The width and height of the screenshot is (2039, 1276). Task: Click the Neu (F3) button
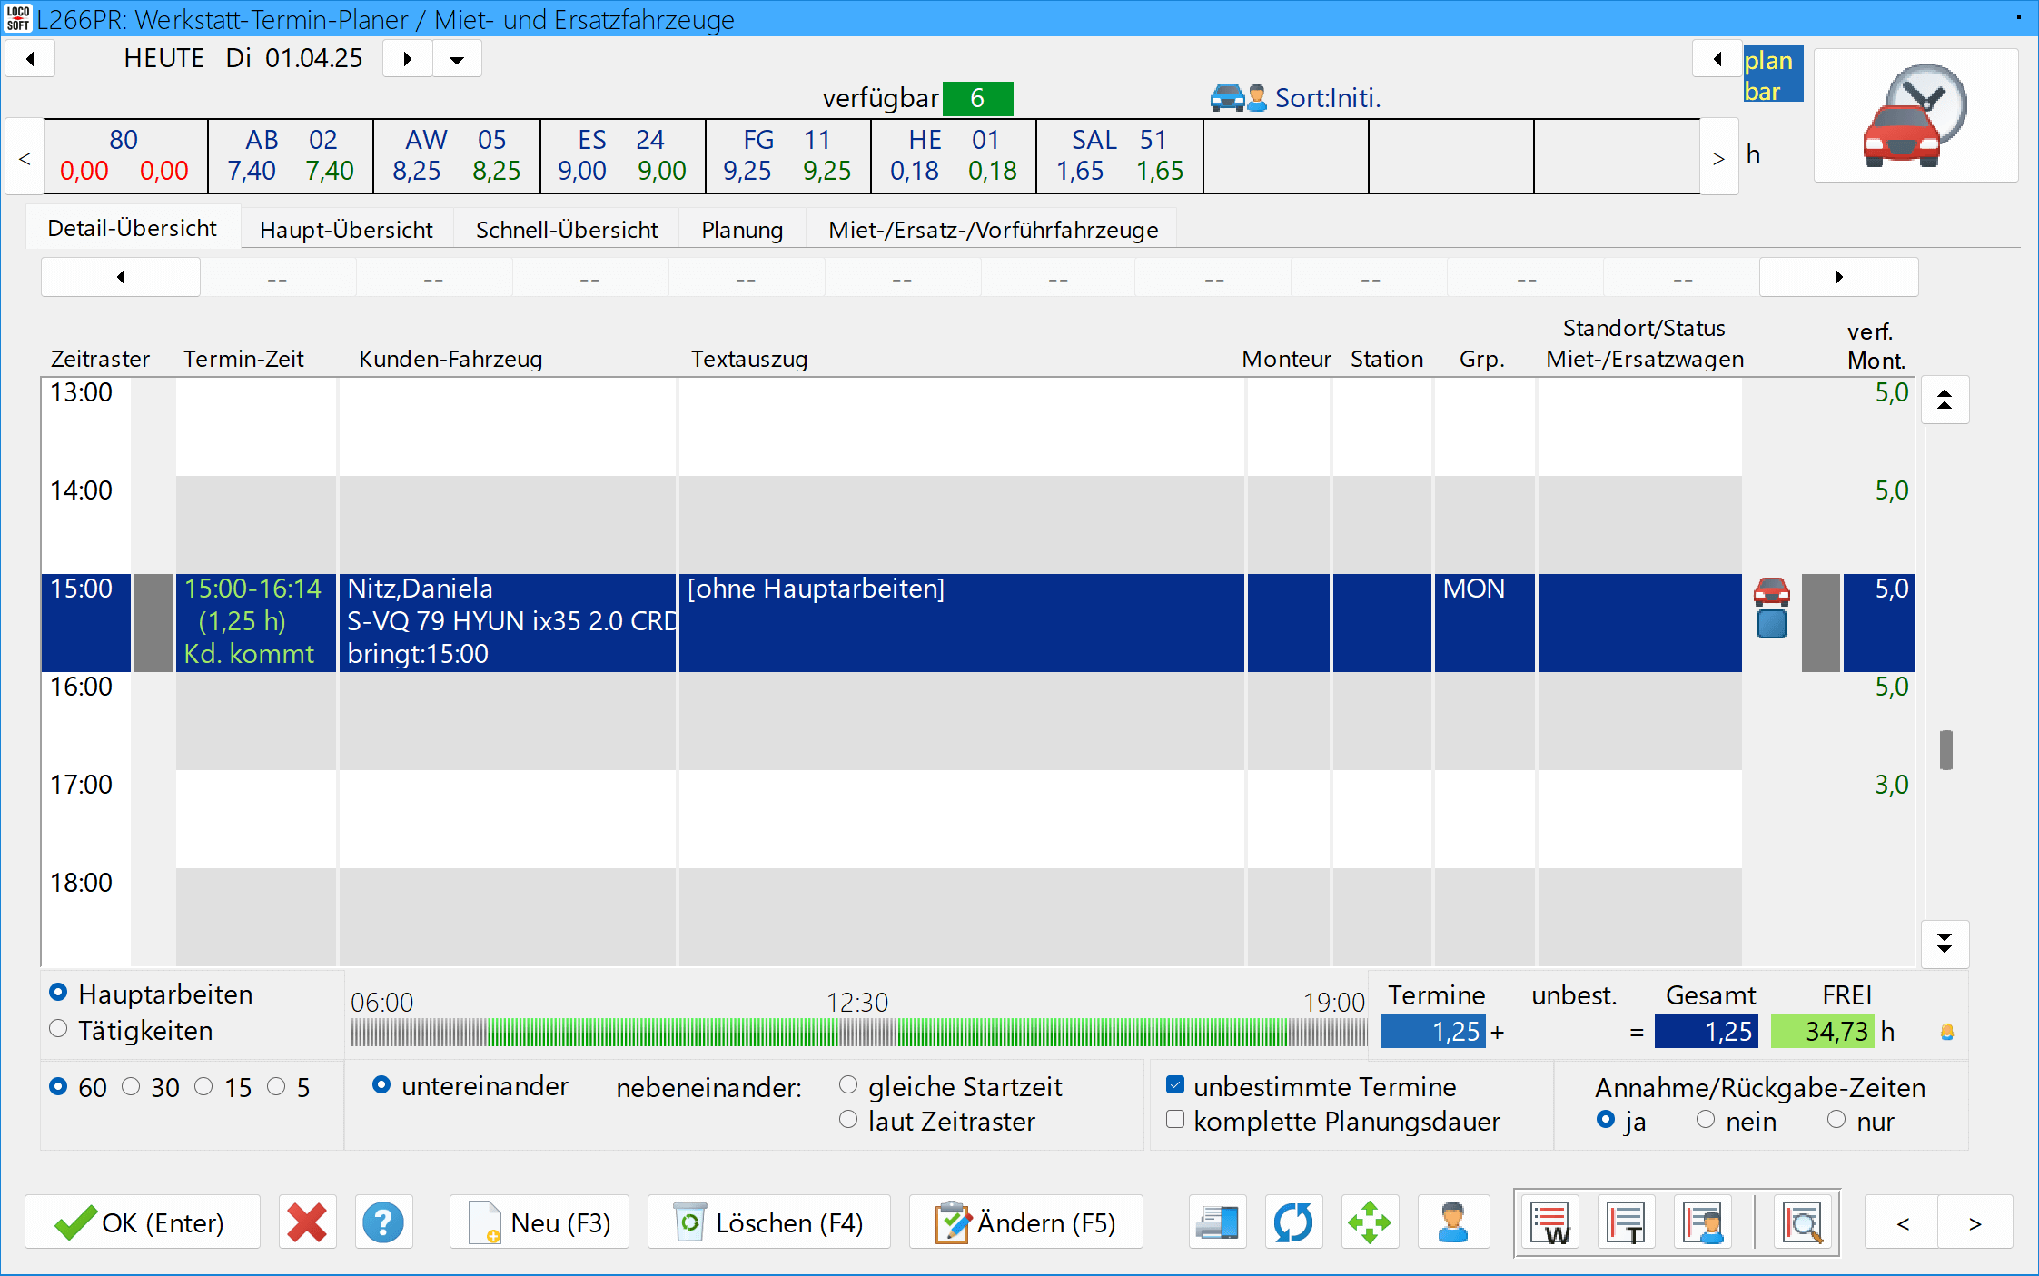point(539,1222)
